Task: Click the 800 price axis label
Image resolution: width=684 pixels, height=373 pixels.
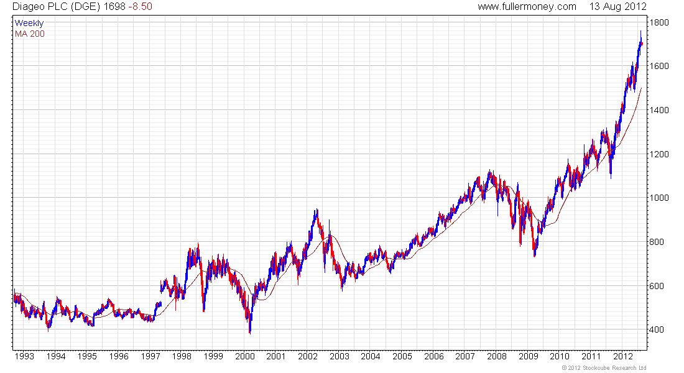Action: tap(657, 242)
